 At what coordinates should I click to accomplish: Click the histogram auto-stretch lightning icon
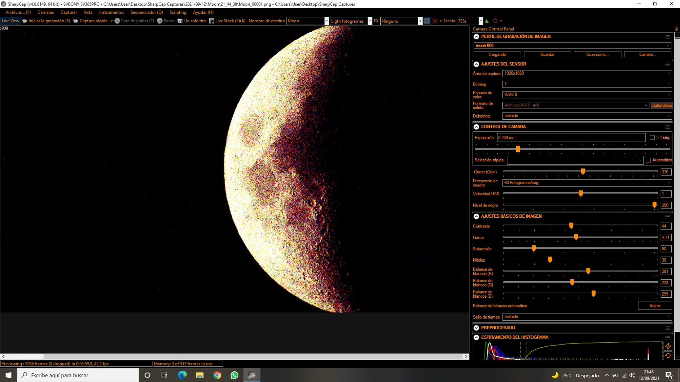pos(668,346)
